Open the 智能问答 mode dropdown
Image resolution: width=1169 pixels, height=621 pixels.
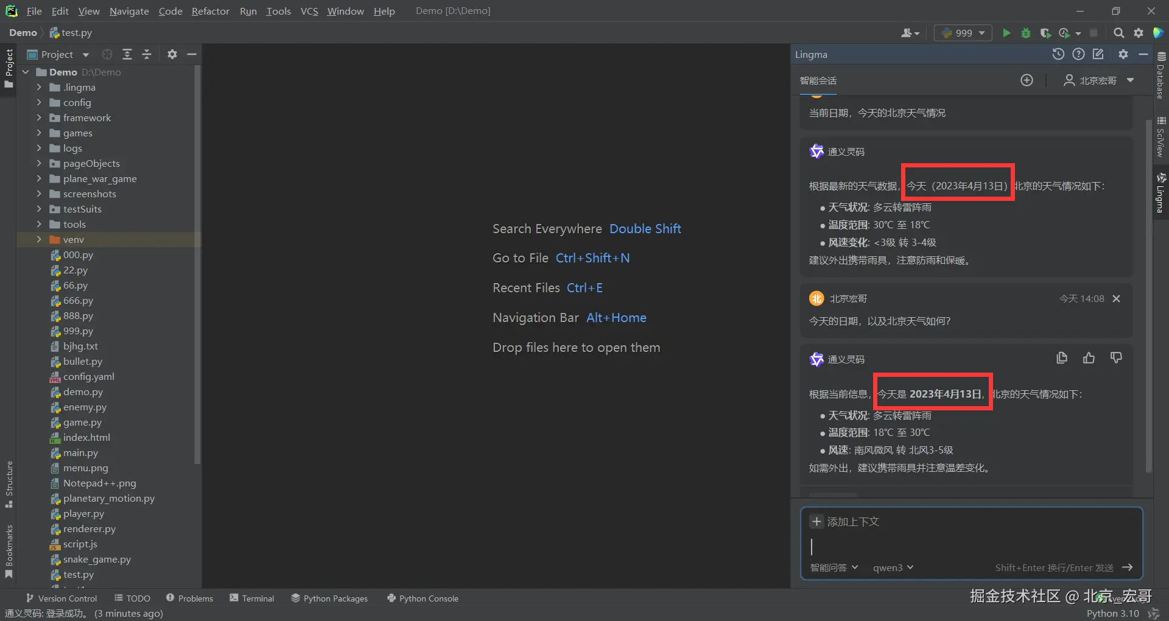coord(834,567)
